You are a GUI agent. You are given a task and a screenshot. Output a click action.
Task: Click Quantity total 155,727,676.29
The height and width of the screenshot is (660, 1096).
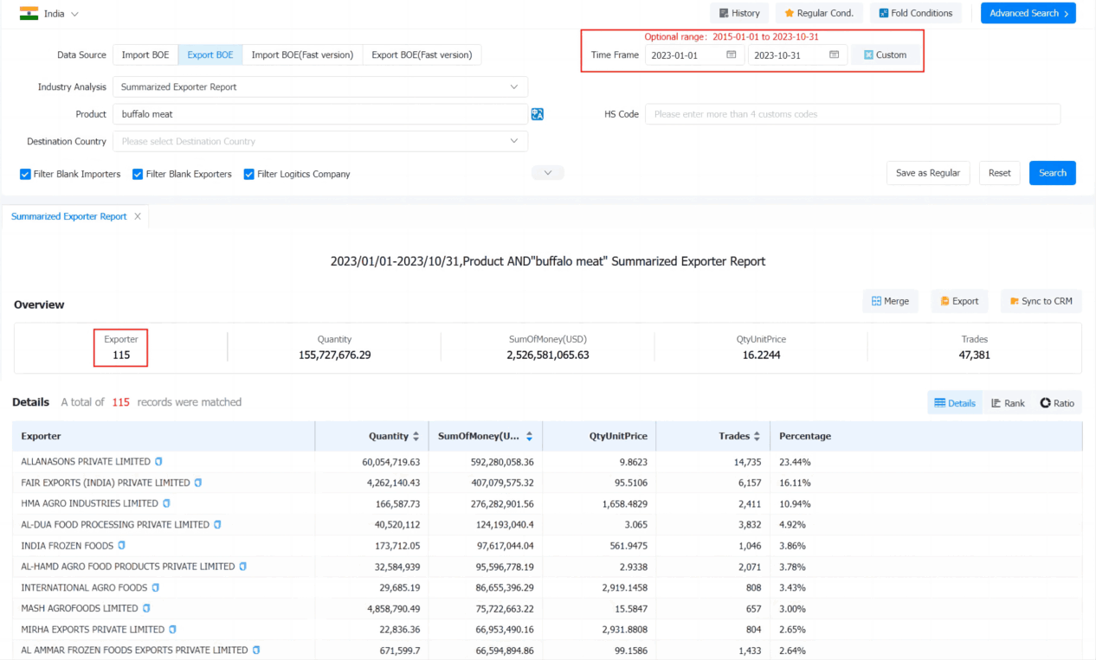[334, 355]
